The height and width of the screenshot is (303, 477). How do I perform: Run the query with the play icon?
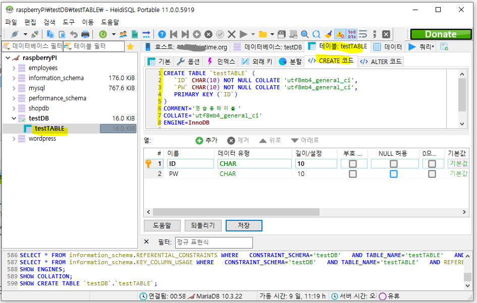pos(243,34)
